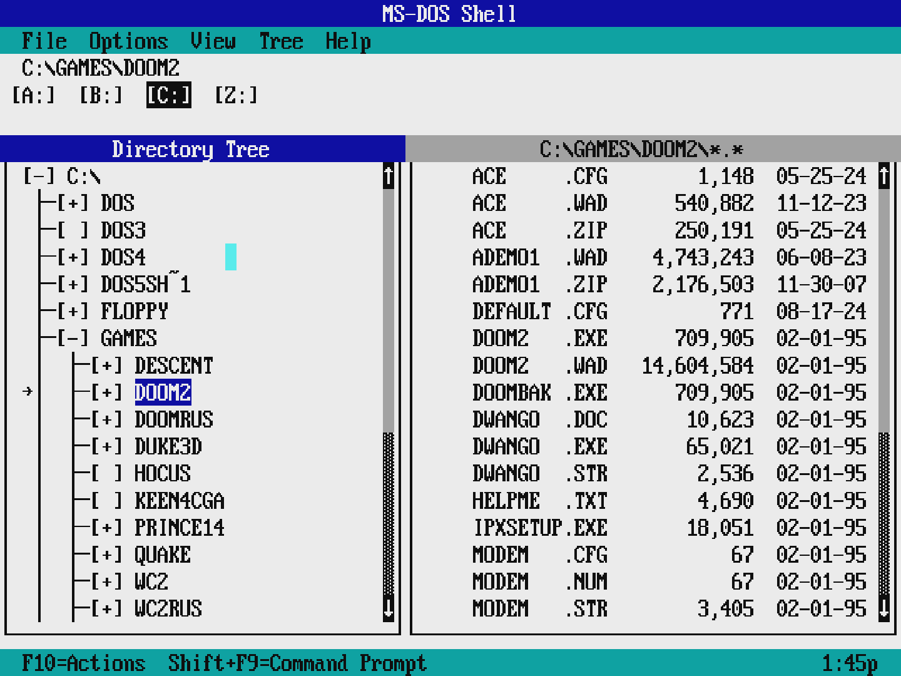Click F10=Actions in the status bar
Viewport: 901px width, 676px height.
(x=83, y=663)
